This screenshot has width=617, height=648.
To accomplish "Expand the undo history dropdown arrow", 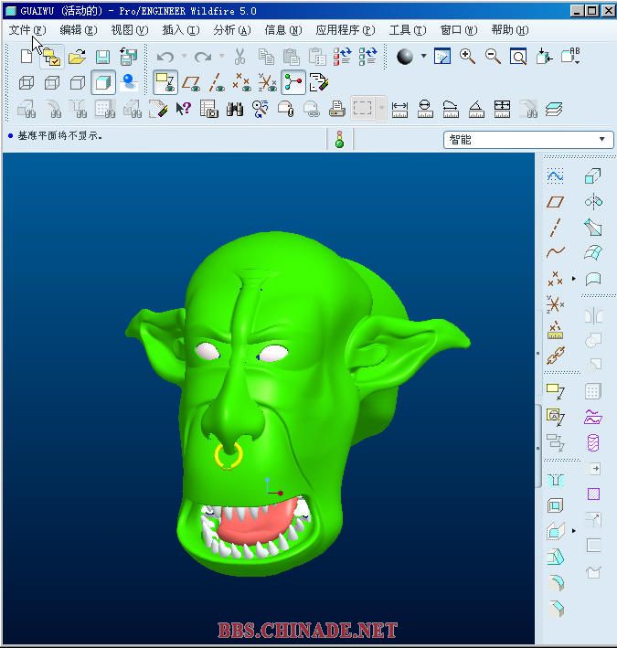I will click(x=184, y=56).
